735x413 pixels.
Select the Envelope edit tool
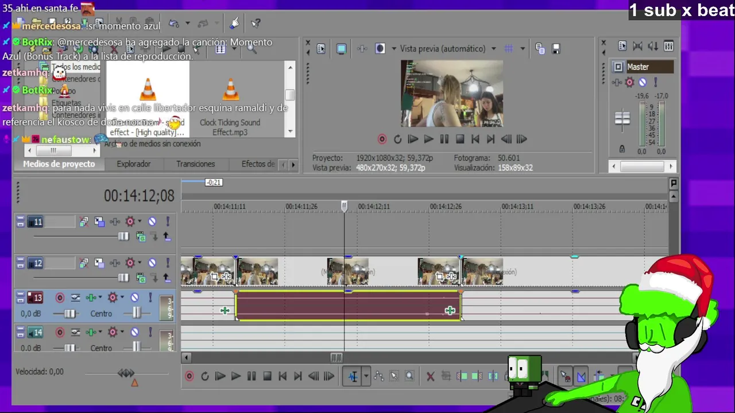click(379, 376)
